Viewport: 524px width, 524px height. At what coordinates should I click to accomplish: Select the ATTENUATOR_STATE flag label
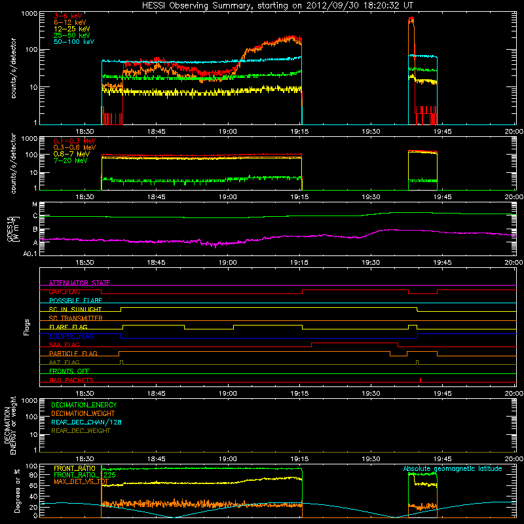(x=79, y=283)
